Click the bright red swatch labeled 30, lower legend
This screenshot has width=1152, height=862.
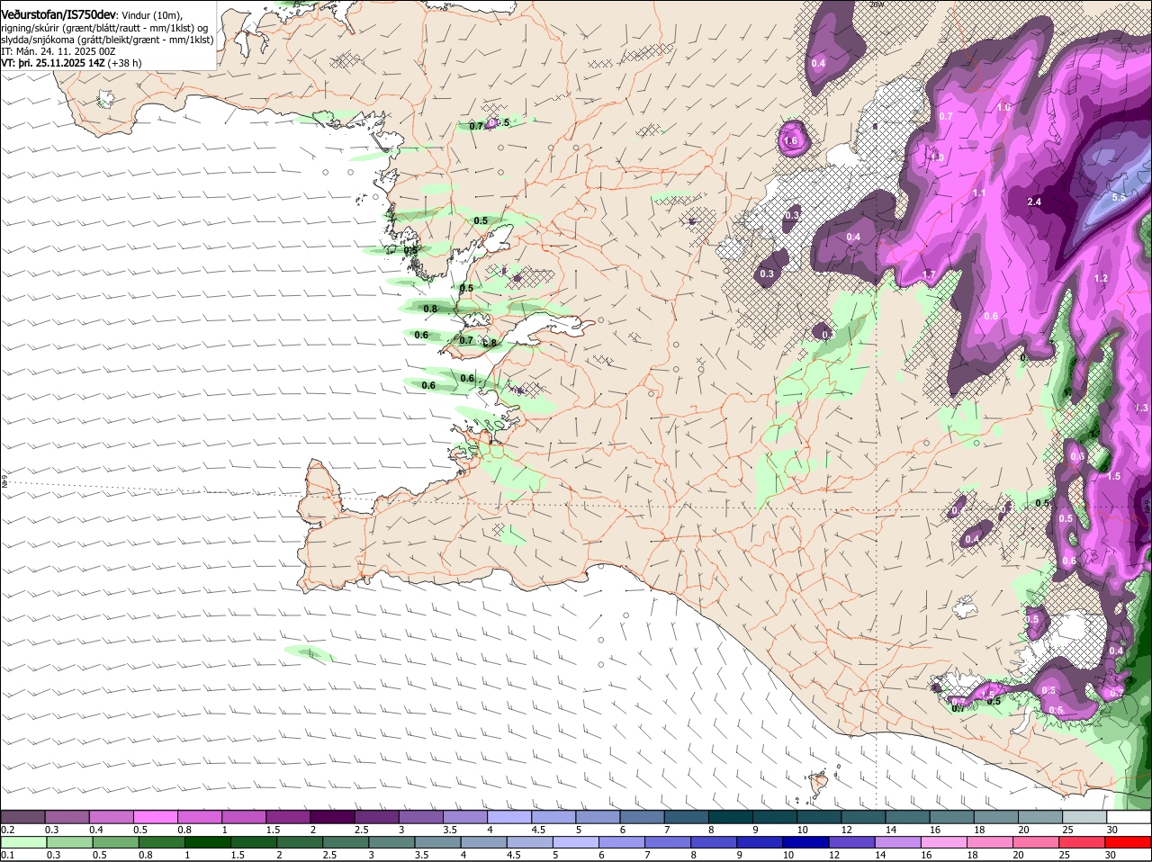1129,843
